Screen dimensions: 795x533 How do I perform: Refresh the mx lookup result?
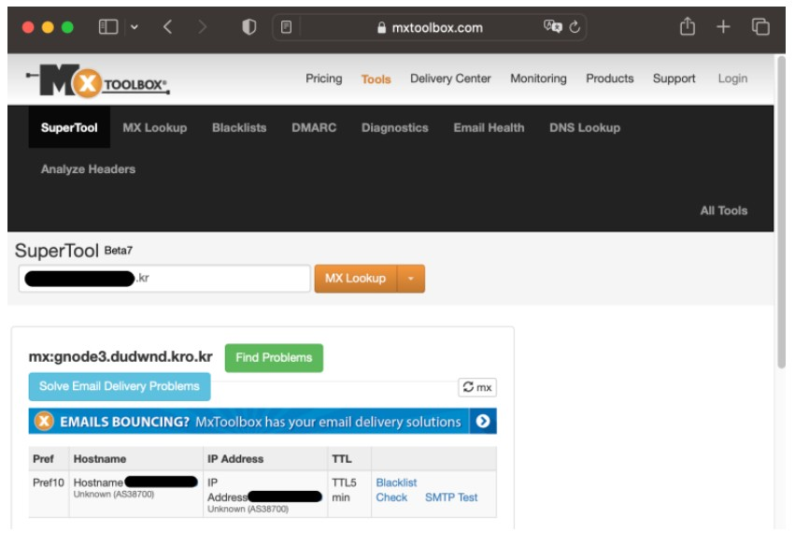477,387
